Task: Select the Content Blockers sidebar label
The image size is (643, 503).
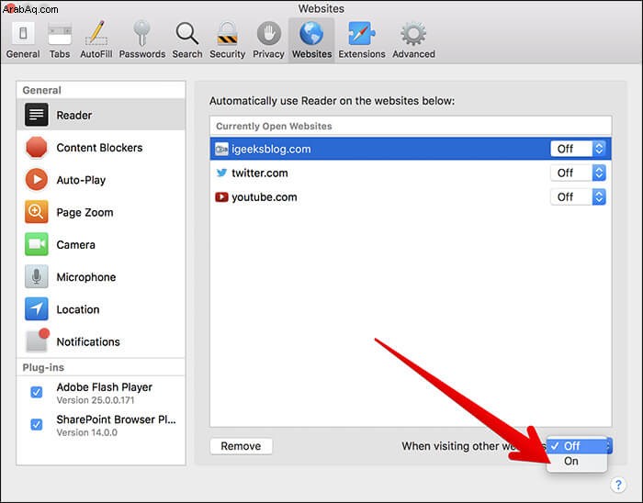Action: (x=99, y=148)
